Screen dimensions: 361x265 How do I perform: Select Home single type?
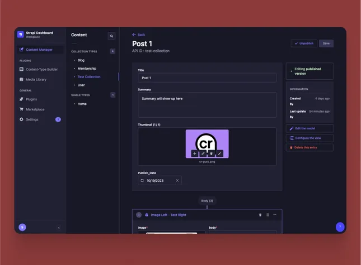pyautogui.click(x=82, y=104)
